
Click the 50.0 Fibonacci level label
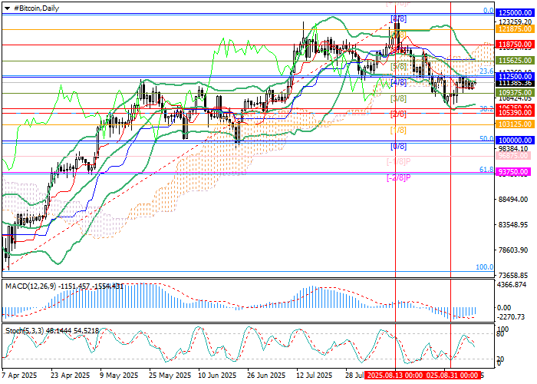point(486,138)
